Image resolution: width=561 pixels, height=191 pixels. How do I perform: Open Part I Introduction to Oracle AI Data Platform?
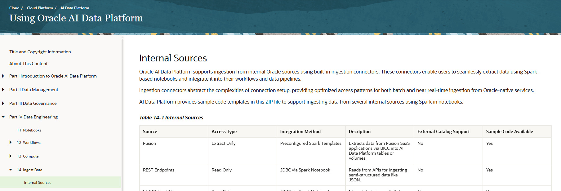click(53, 76)
